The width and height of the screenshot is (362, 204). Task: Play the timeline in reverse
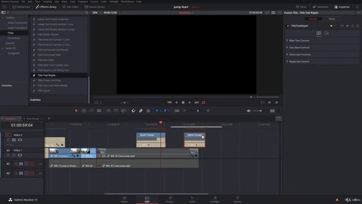(176, 103)
